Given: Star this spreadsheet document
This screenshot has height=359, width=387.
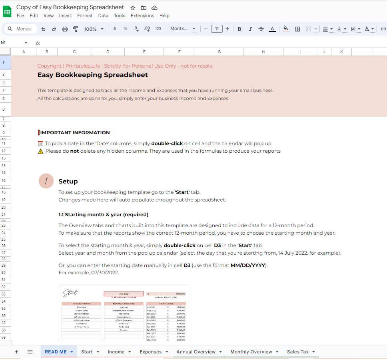Looking at the screenshot, I should (x=133, y=8).
